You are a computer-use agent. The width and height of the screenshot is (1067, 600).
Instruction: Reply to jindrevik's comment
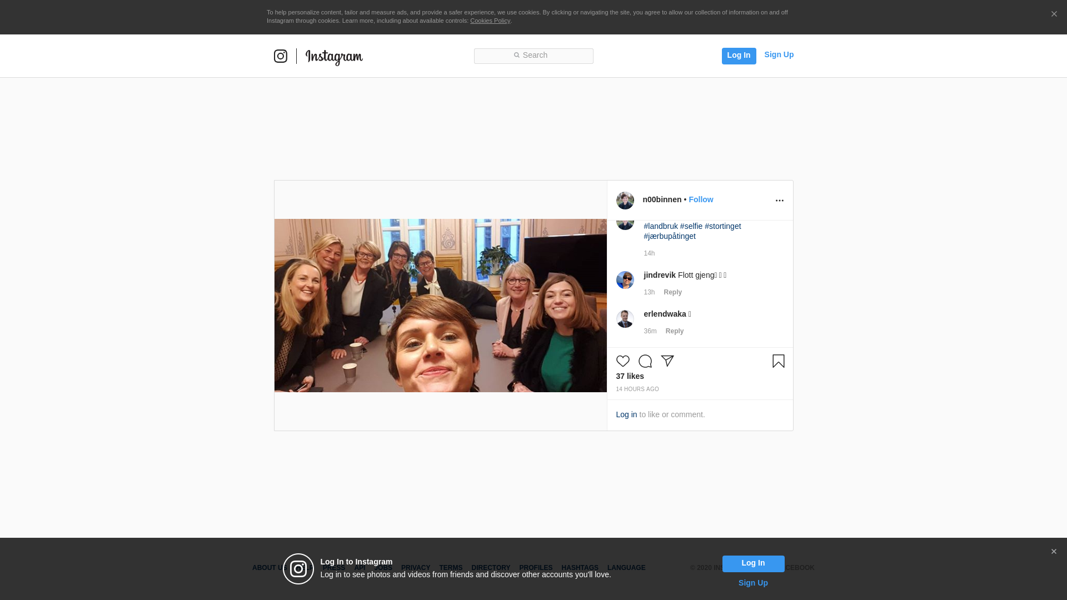[672, 292]
